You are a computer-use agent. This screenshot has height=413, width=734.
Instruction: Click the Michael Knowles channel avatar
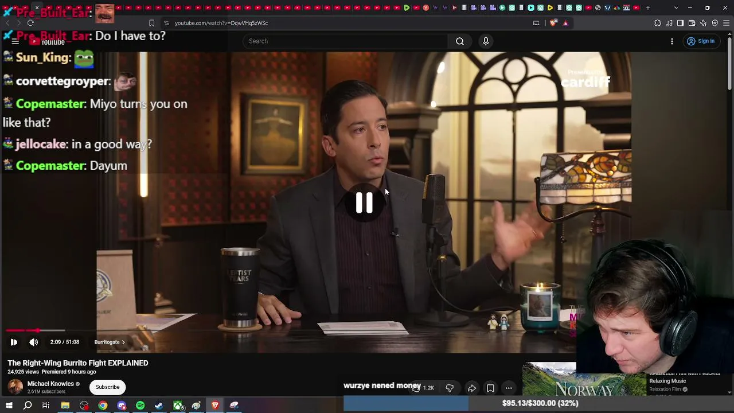click(x=15, y=387)
